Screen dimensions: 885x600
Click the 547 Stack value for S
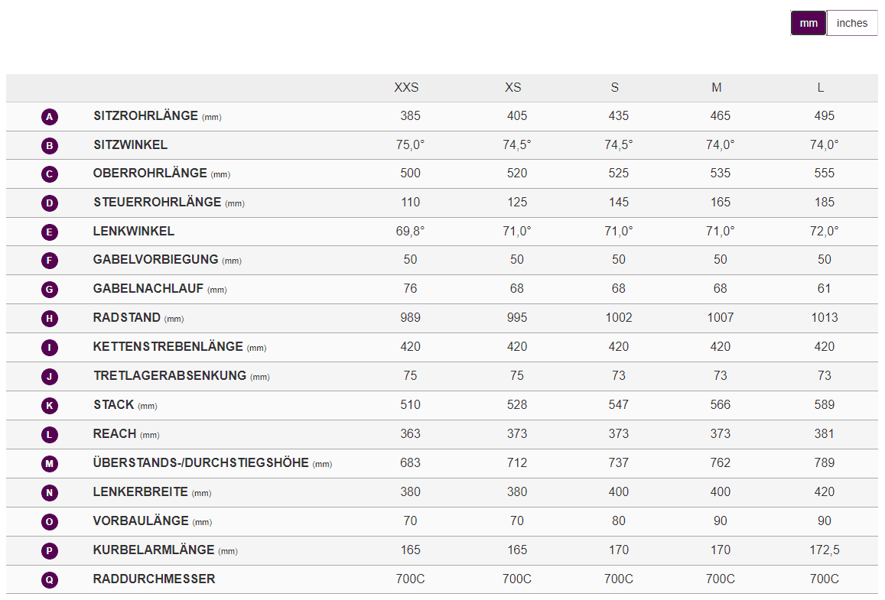tap(619, 404)
